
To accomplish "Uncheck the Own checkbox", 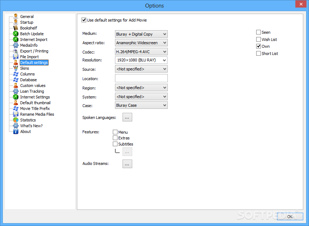I will click(x=258, y=46).
